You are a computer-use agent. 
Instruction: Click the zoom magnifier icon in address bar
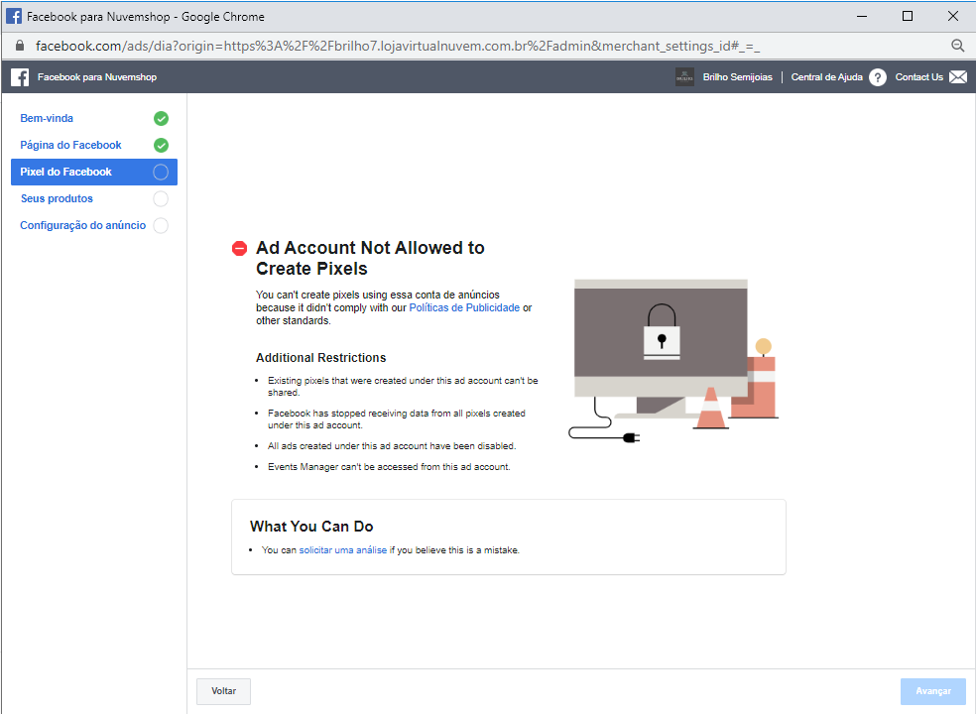point(957,46)
